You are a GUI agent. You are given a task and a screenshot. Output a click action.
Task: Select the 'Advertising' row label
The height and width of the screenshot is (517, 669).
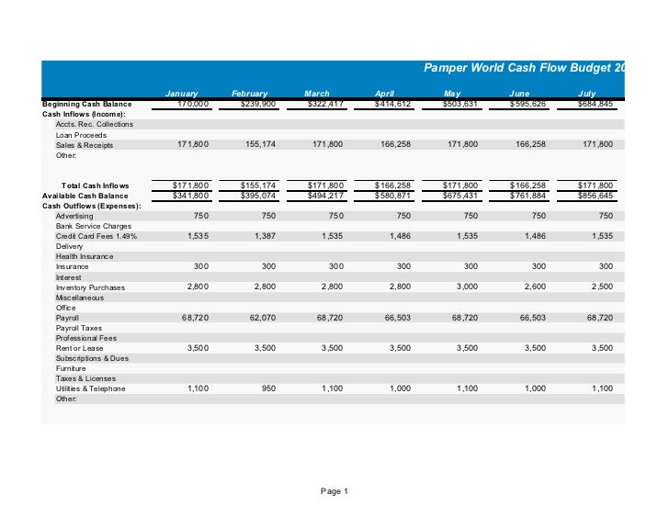[x=74, y=216]
